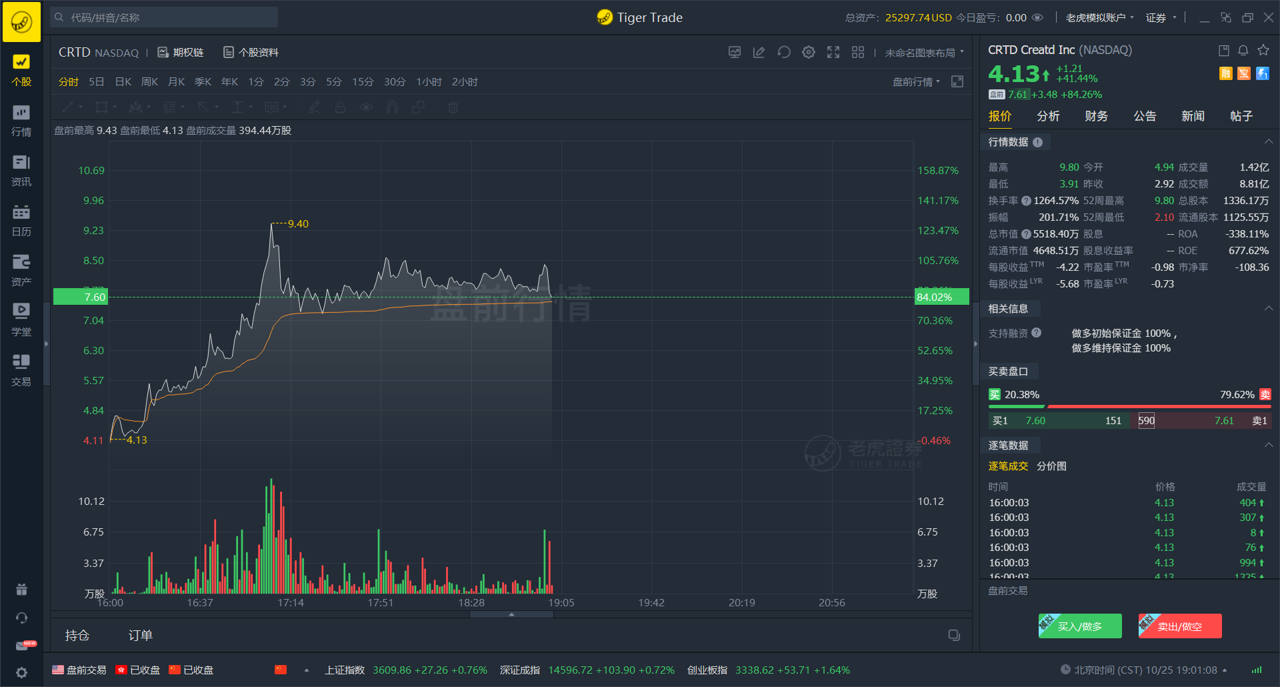Toggle the favorite star for CRTD
The width and height of the screenshot is (1280, 687).
(1263, 50)
